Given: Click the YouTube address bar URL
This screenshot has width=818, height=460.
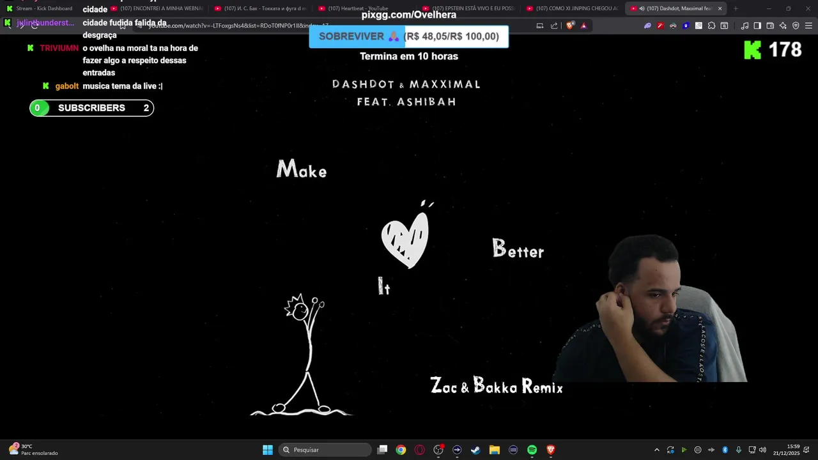Looking at the screenshot, I should click(x=239, y=26).
